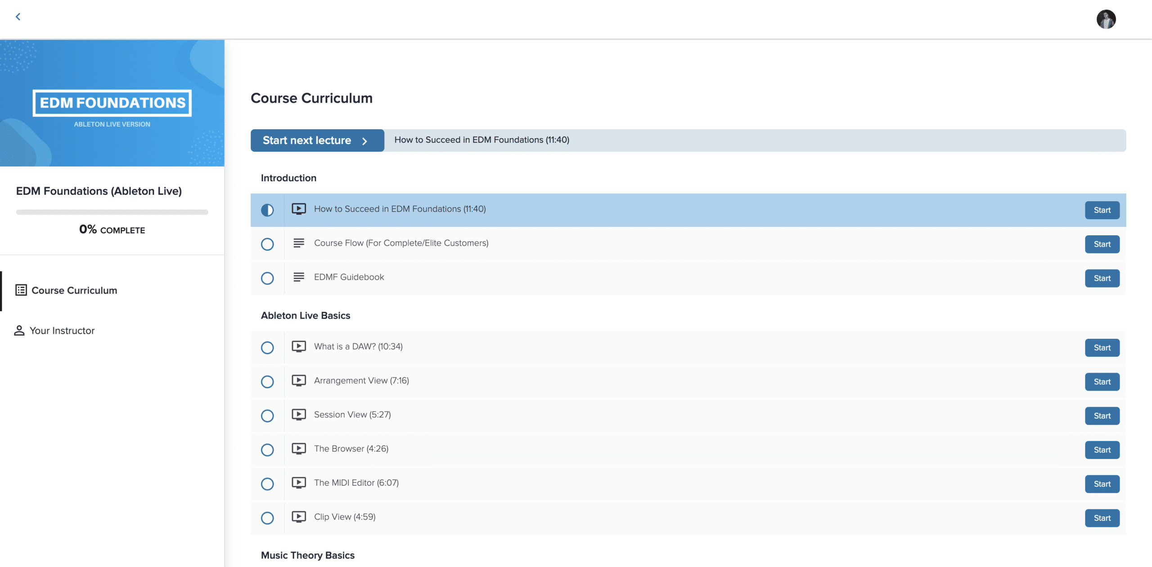Image resolution: width=1152 pixels, height=567 pixels.
Task: Click the EDM Foundations (Ableton Live) course title
Action: [x=99, y=191]
